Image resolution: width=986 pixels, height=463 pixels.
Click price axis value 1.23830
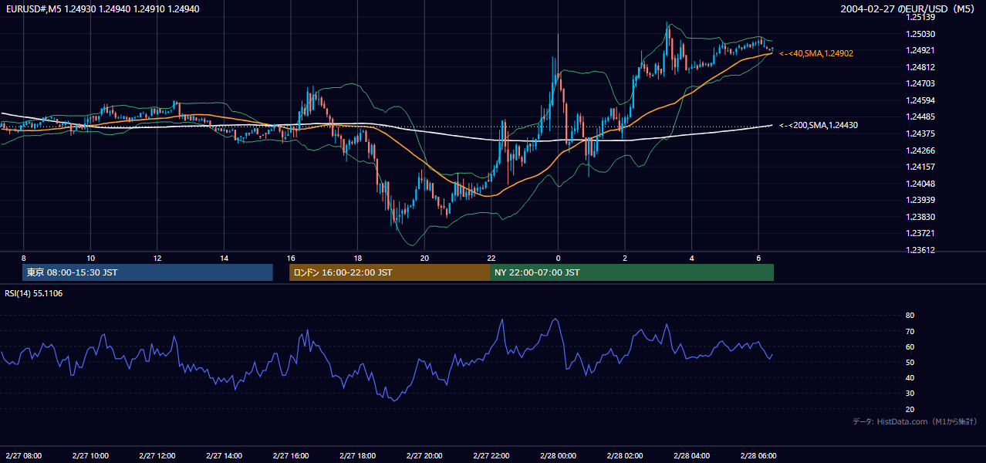coord(920,217)
